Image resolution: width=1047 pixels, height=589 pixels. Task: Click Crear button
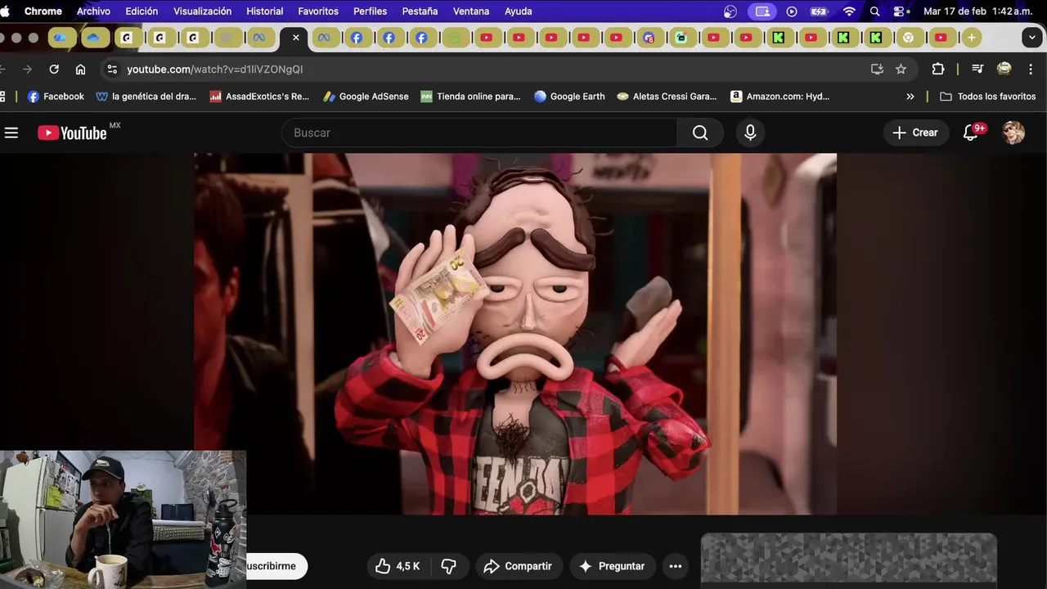point(915,133)
